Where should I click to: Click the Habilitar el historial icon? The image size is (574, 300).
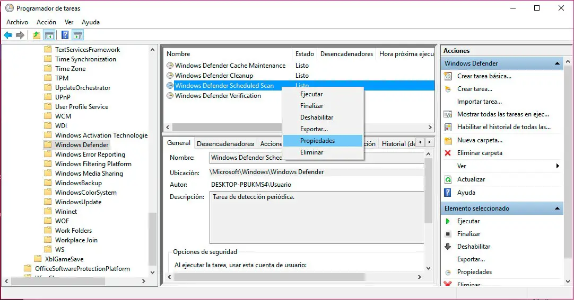[x=448, y=127]
